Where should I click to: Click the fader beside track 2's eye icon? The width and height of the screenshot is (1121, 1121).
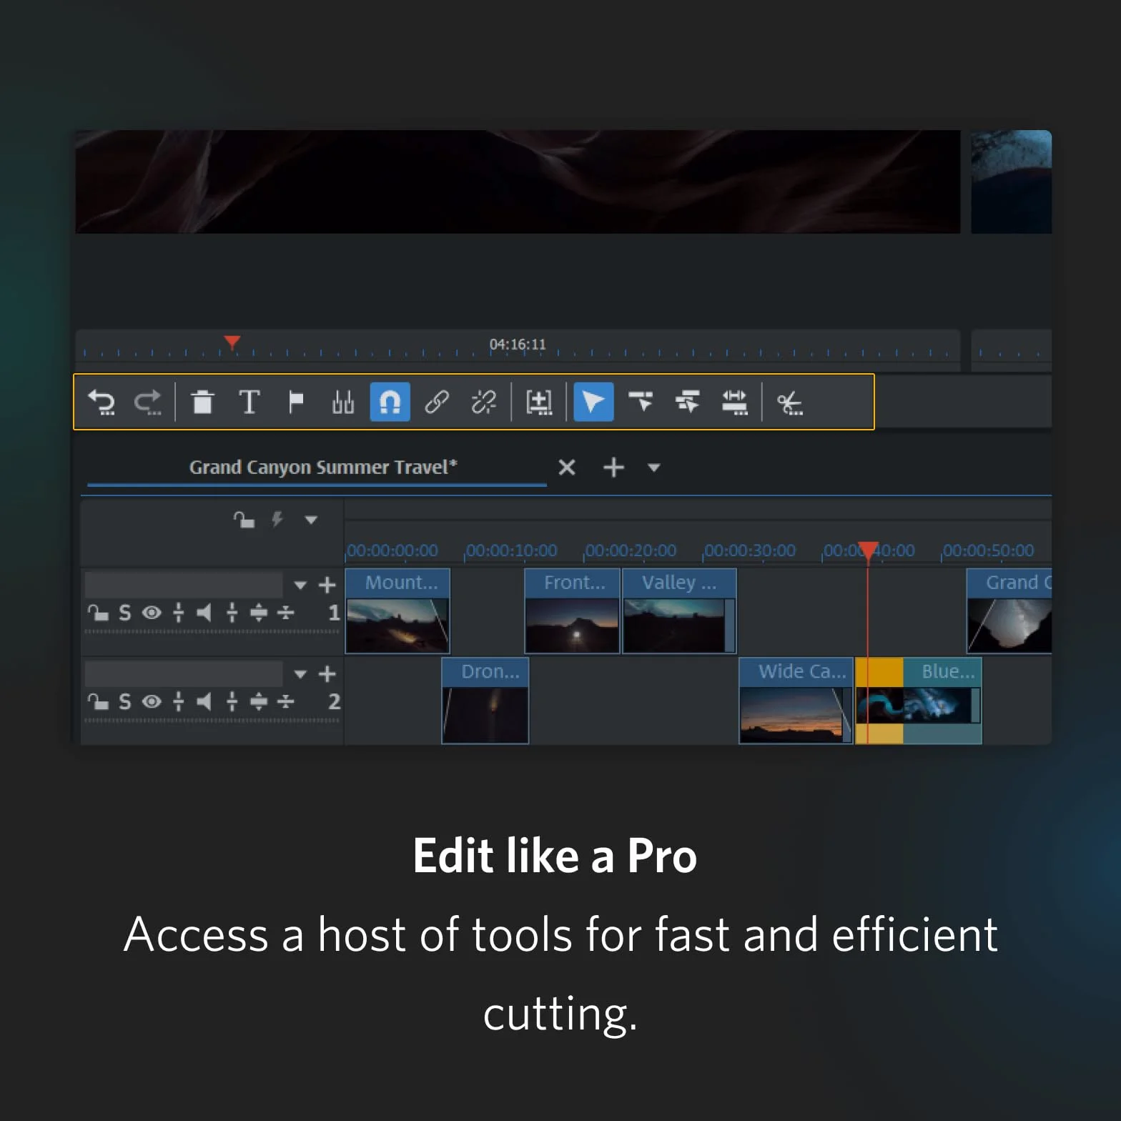179,701
